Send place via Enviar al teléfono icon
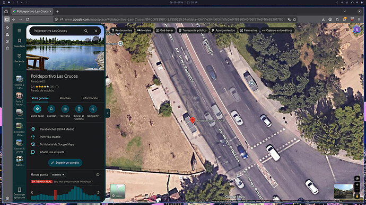 79,109
